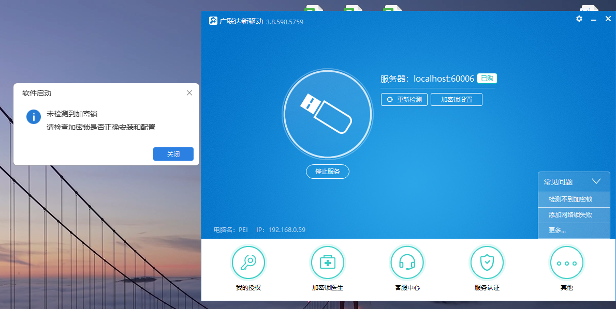616x309 pixels.
Task: Open the Encryption Lock Doctor icon
Action: click(x=328, y=262)
